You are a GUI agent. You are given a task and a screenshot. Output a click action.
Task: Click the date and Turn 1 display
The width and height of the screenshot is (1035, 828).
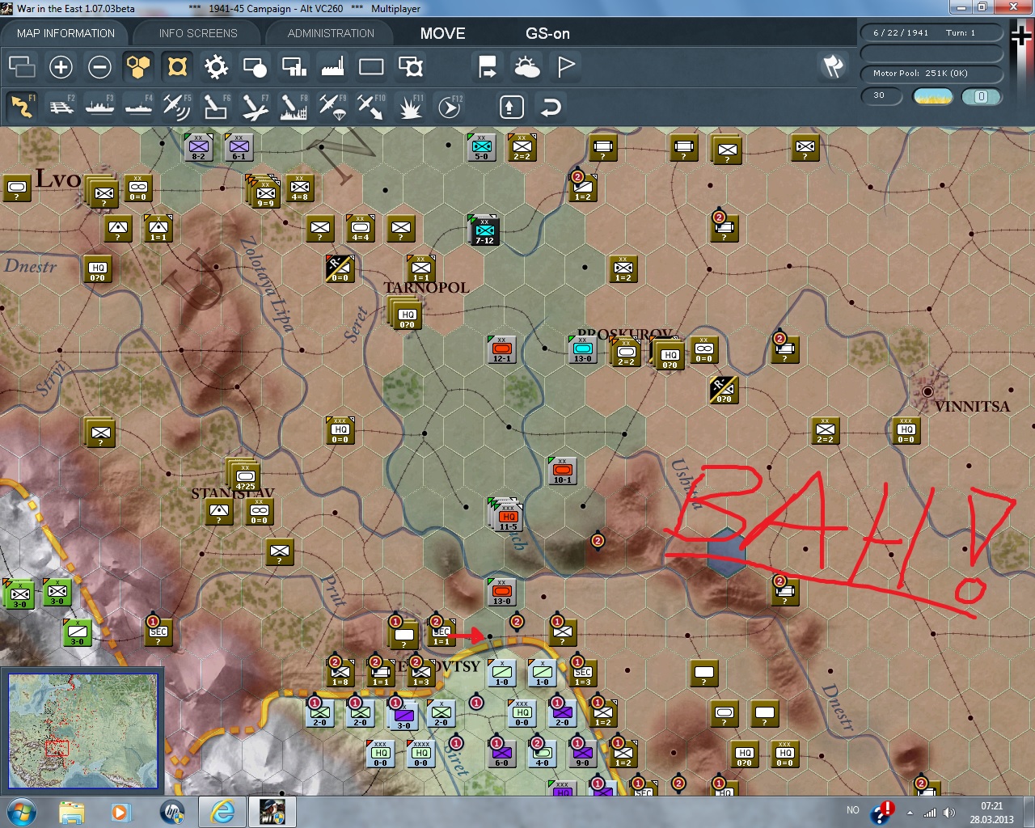[931, 33]
